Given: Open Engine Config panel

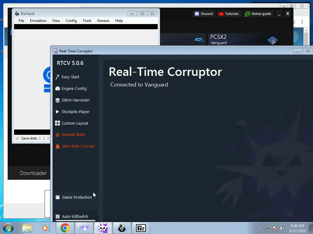Looking at the screenshot, I should click(74, 89).
